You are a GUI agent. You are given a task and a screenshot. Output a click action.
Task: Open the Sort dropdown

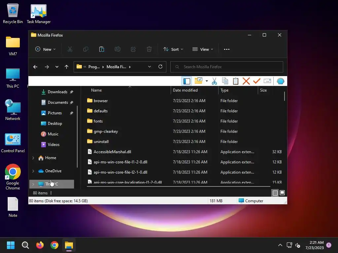click(173, 49)
